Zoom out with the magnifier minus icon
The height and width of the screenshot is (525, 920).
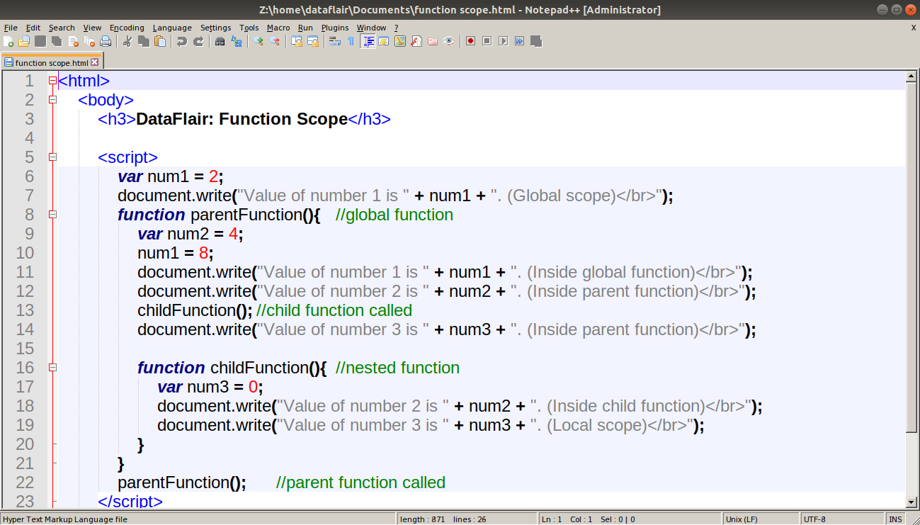coord(275,41)
